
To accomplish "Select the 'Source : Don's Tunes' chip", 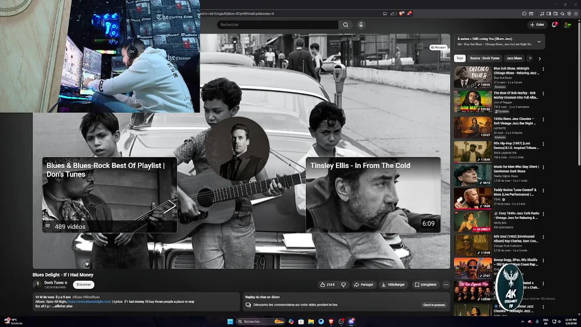I will point(485,58).
